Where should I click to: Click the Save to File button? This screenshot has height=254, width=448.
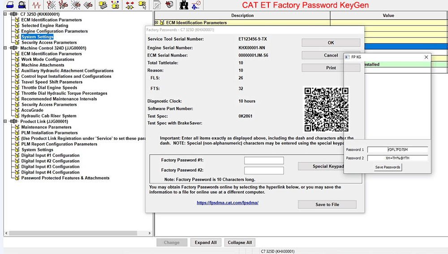click(327, 204)
